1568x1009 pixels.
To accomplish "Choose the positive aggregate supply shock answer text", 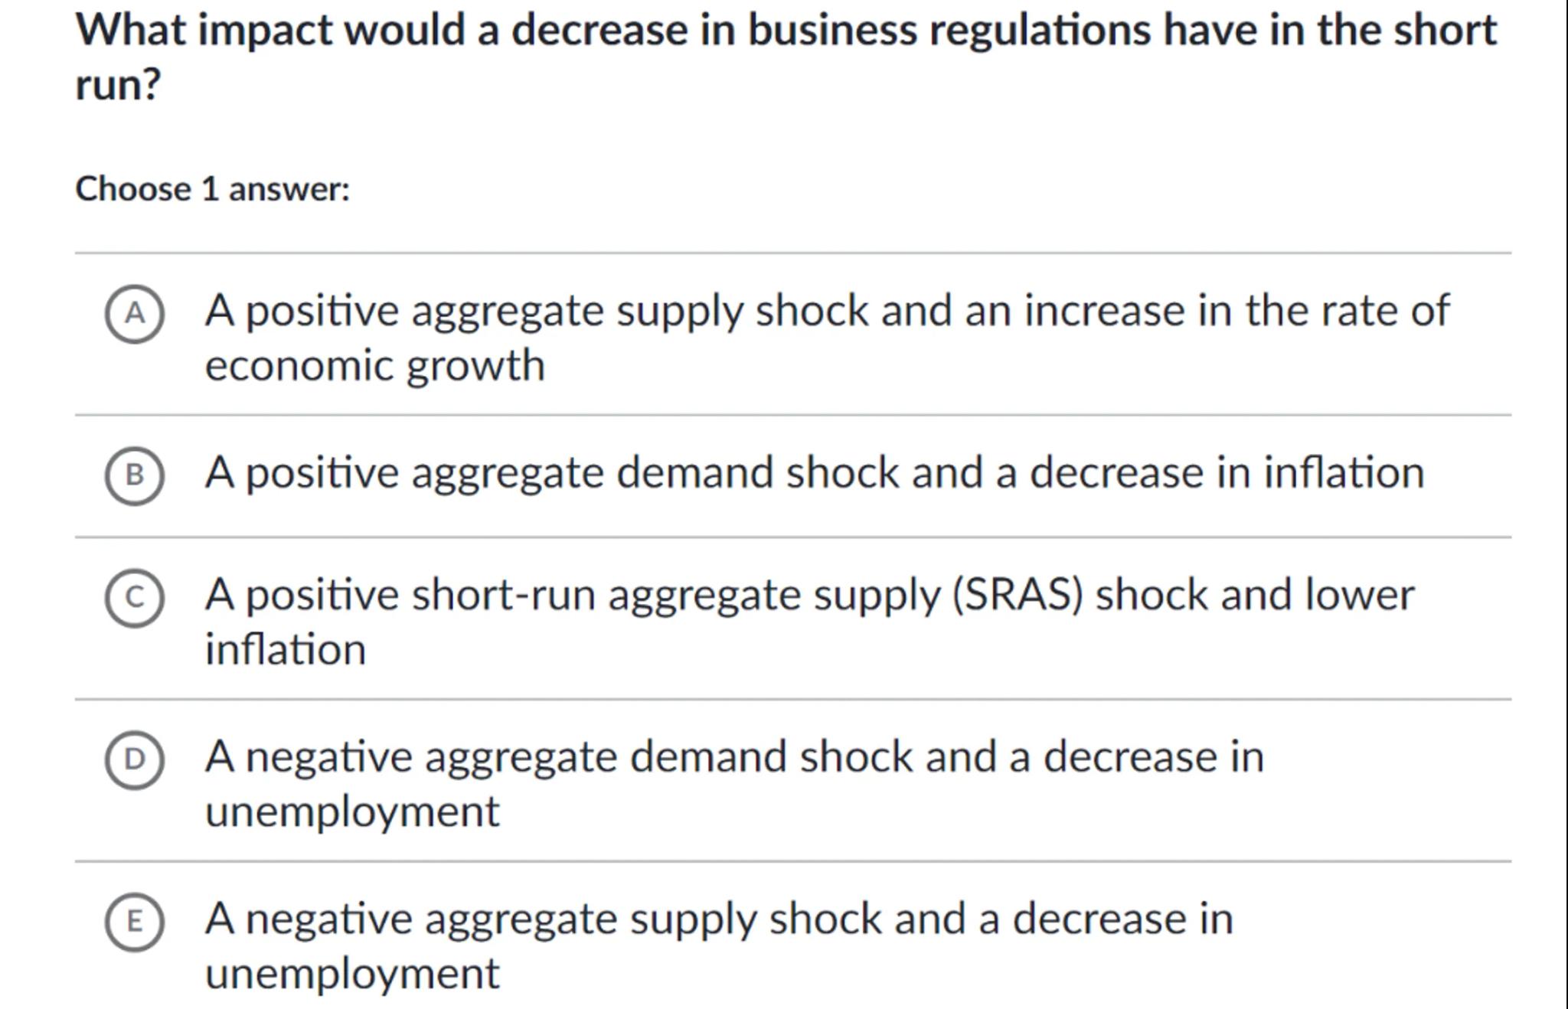I will [827, 311].
